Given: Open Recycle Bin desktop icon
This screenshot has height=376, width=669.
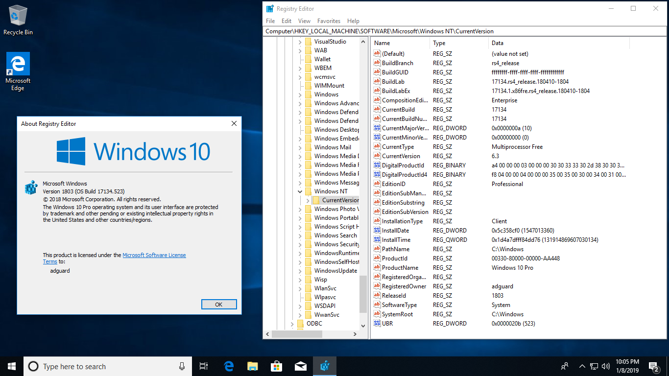Looking at the screenshot, I should click(x=18, y=20).
